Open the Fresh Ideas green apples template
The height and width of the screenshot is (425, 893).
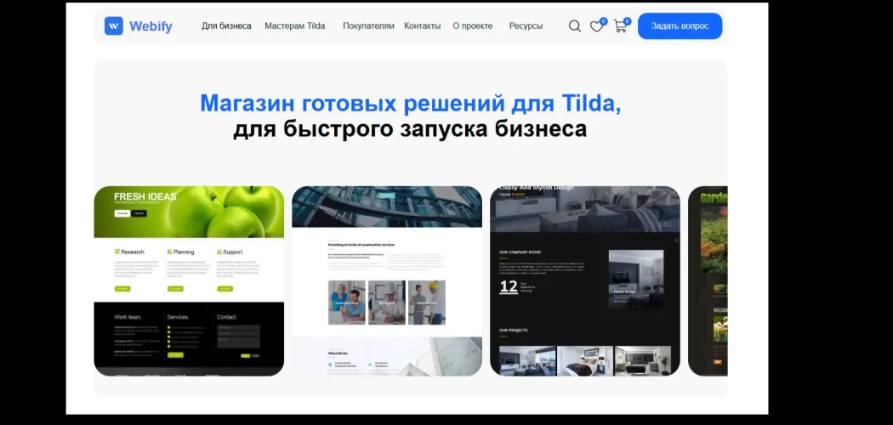click(189, 281)
